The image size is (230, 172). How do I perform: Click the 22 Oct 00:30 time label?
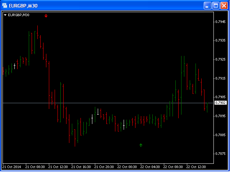[x=127, y=167]
